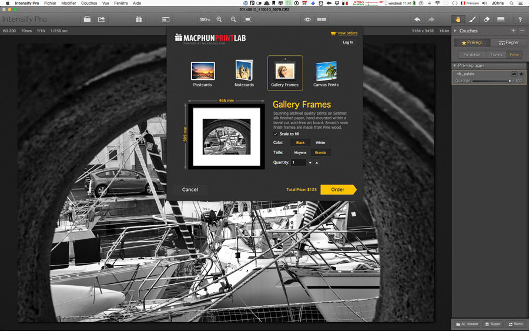This screenshot has height=331, width=529.
Task: Expand the Couches panel
Action: (455, 31)
